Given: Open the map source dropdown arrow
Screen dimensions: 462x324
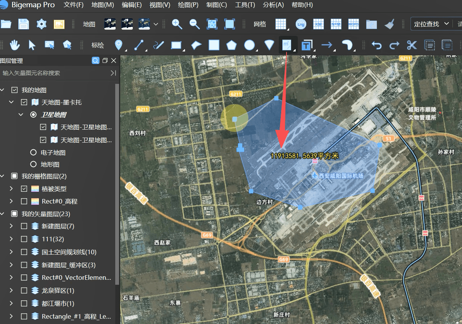Looking at the screenshot, I should point(156,24).
